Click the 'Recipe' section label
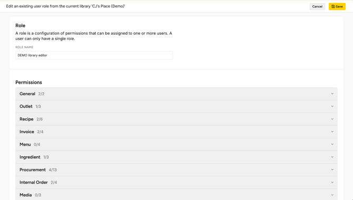The height and width of the screenshot is (200, 353). pos(26,119)
